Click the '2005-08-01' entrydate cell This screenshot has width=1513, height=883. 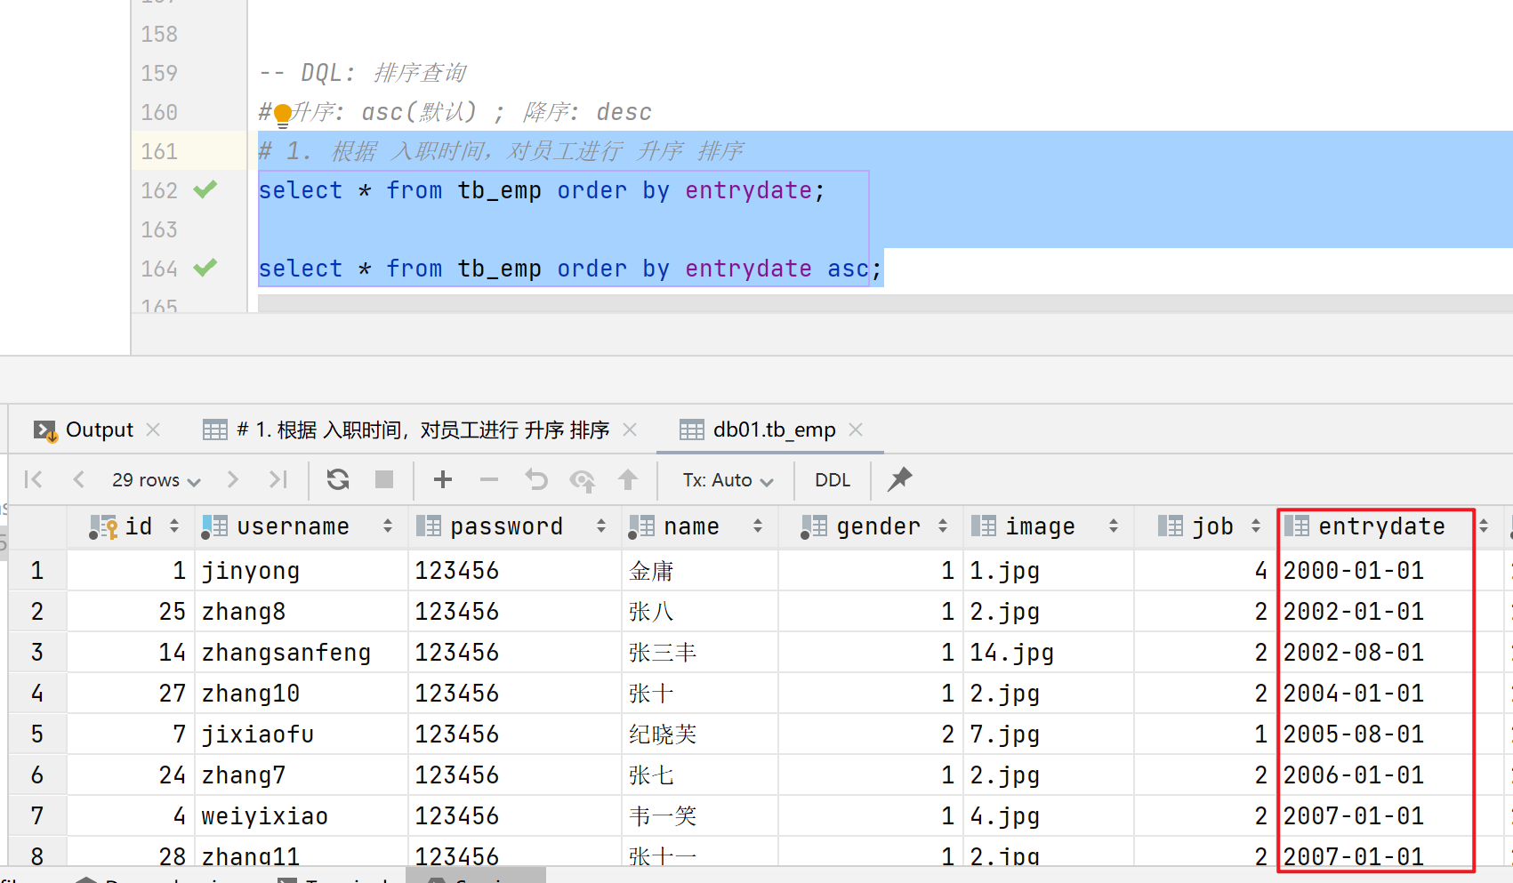tap(1389, 734)
